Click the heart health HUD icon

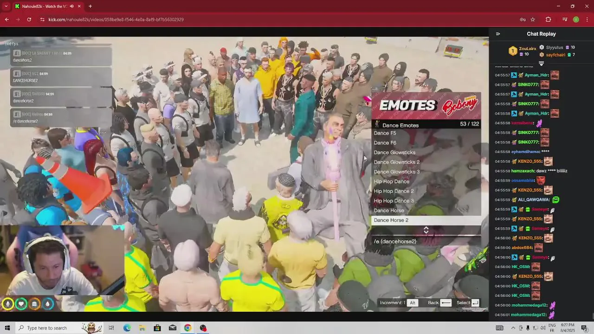click(x=21, y=304)
